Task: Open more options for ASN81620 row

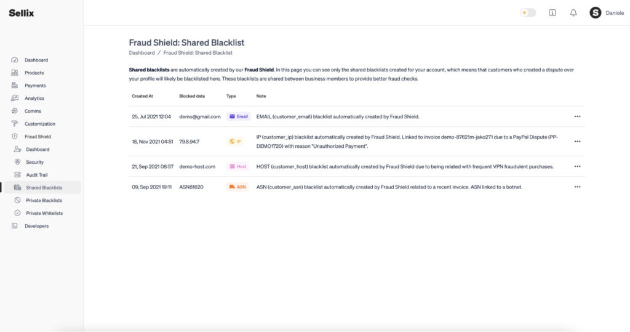Action: pos(577,187)
